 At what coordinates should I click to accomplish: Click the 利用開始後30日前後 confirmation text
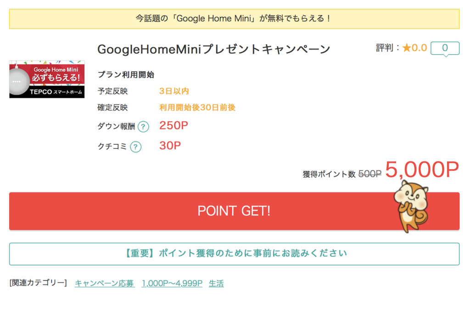pyautogui.click(x=197, y=108)
